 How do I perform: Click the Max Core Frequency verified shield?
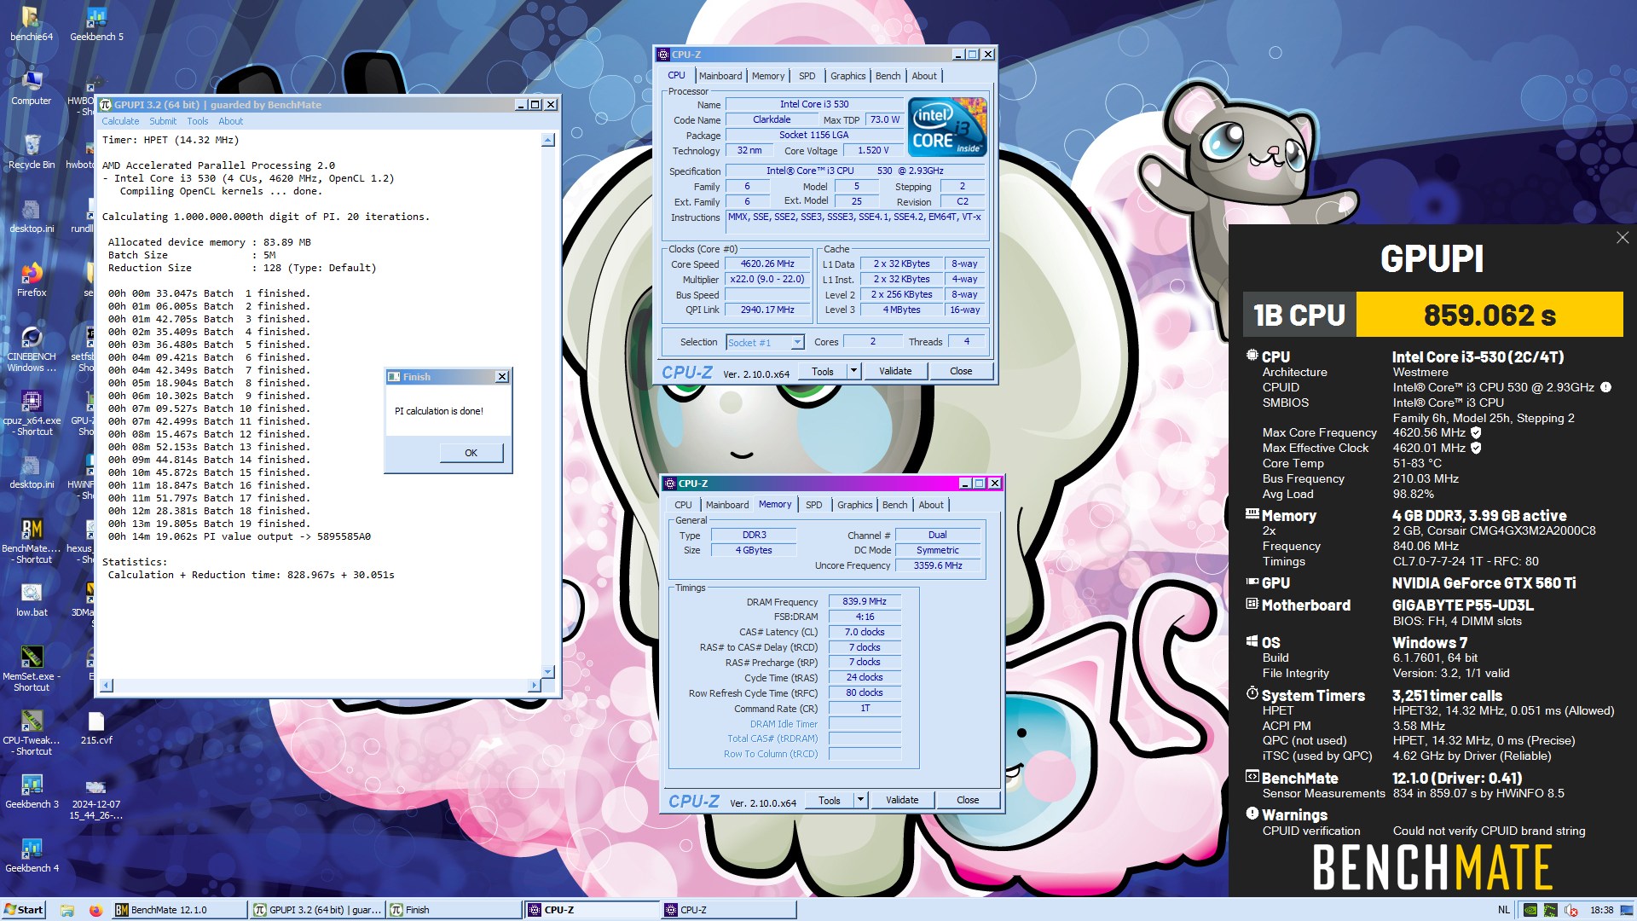click(1476, 432)
